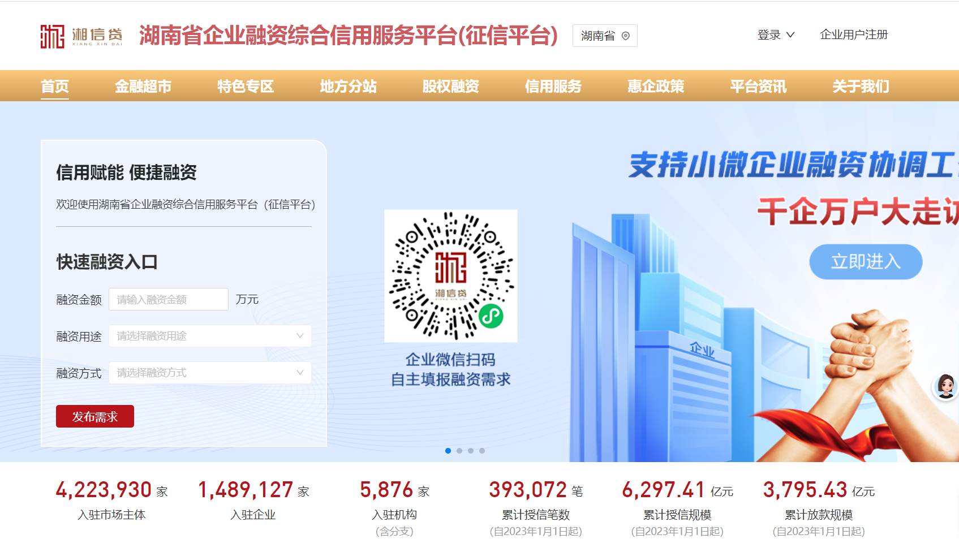959x539 pixels.
Task: Open the 平台资讯 menu item
Action: [758, 87]
